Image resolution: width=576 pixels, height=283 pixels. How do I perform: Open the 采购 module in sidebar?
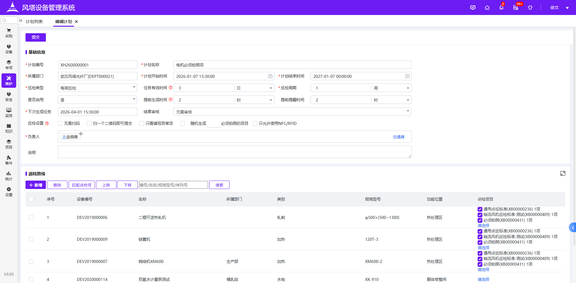click(x=9, y=33)
